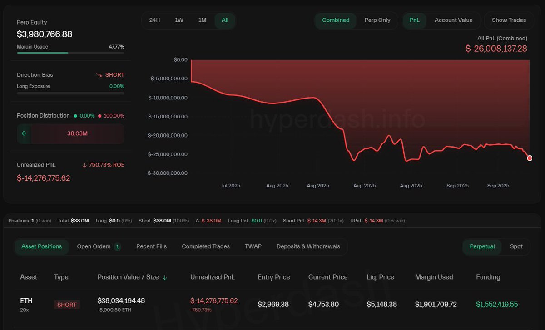
Task: Click the red short distribution dot
Action: coord(99,116)
